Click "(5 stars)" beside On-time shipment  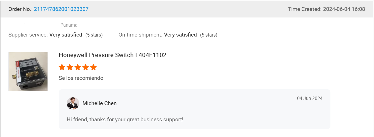click(x=209, y=35)
